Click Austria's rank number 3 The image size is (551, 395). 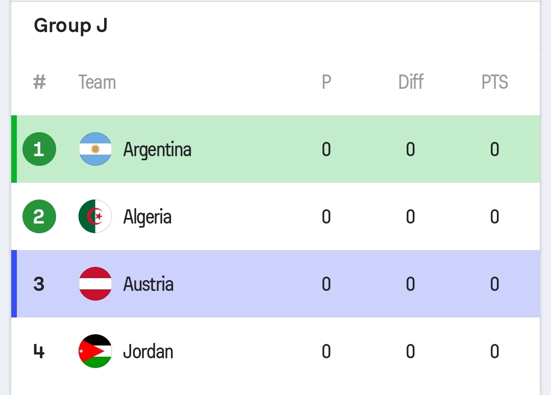click(x=39, y=284)
